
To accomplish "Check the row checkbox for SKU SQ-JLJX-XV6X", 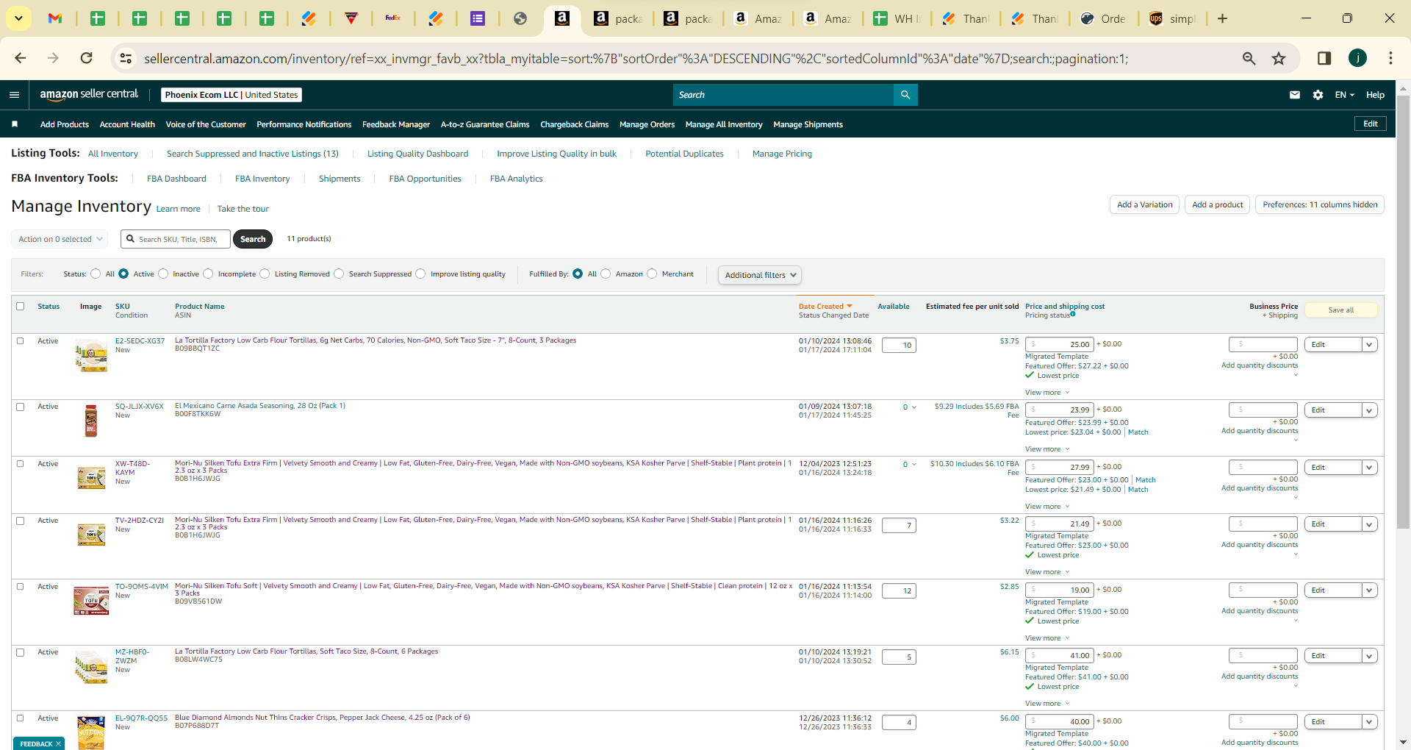I will point(21,407).
